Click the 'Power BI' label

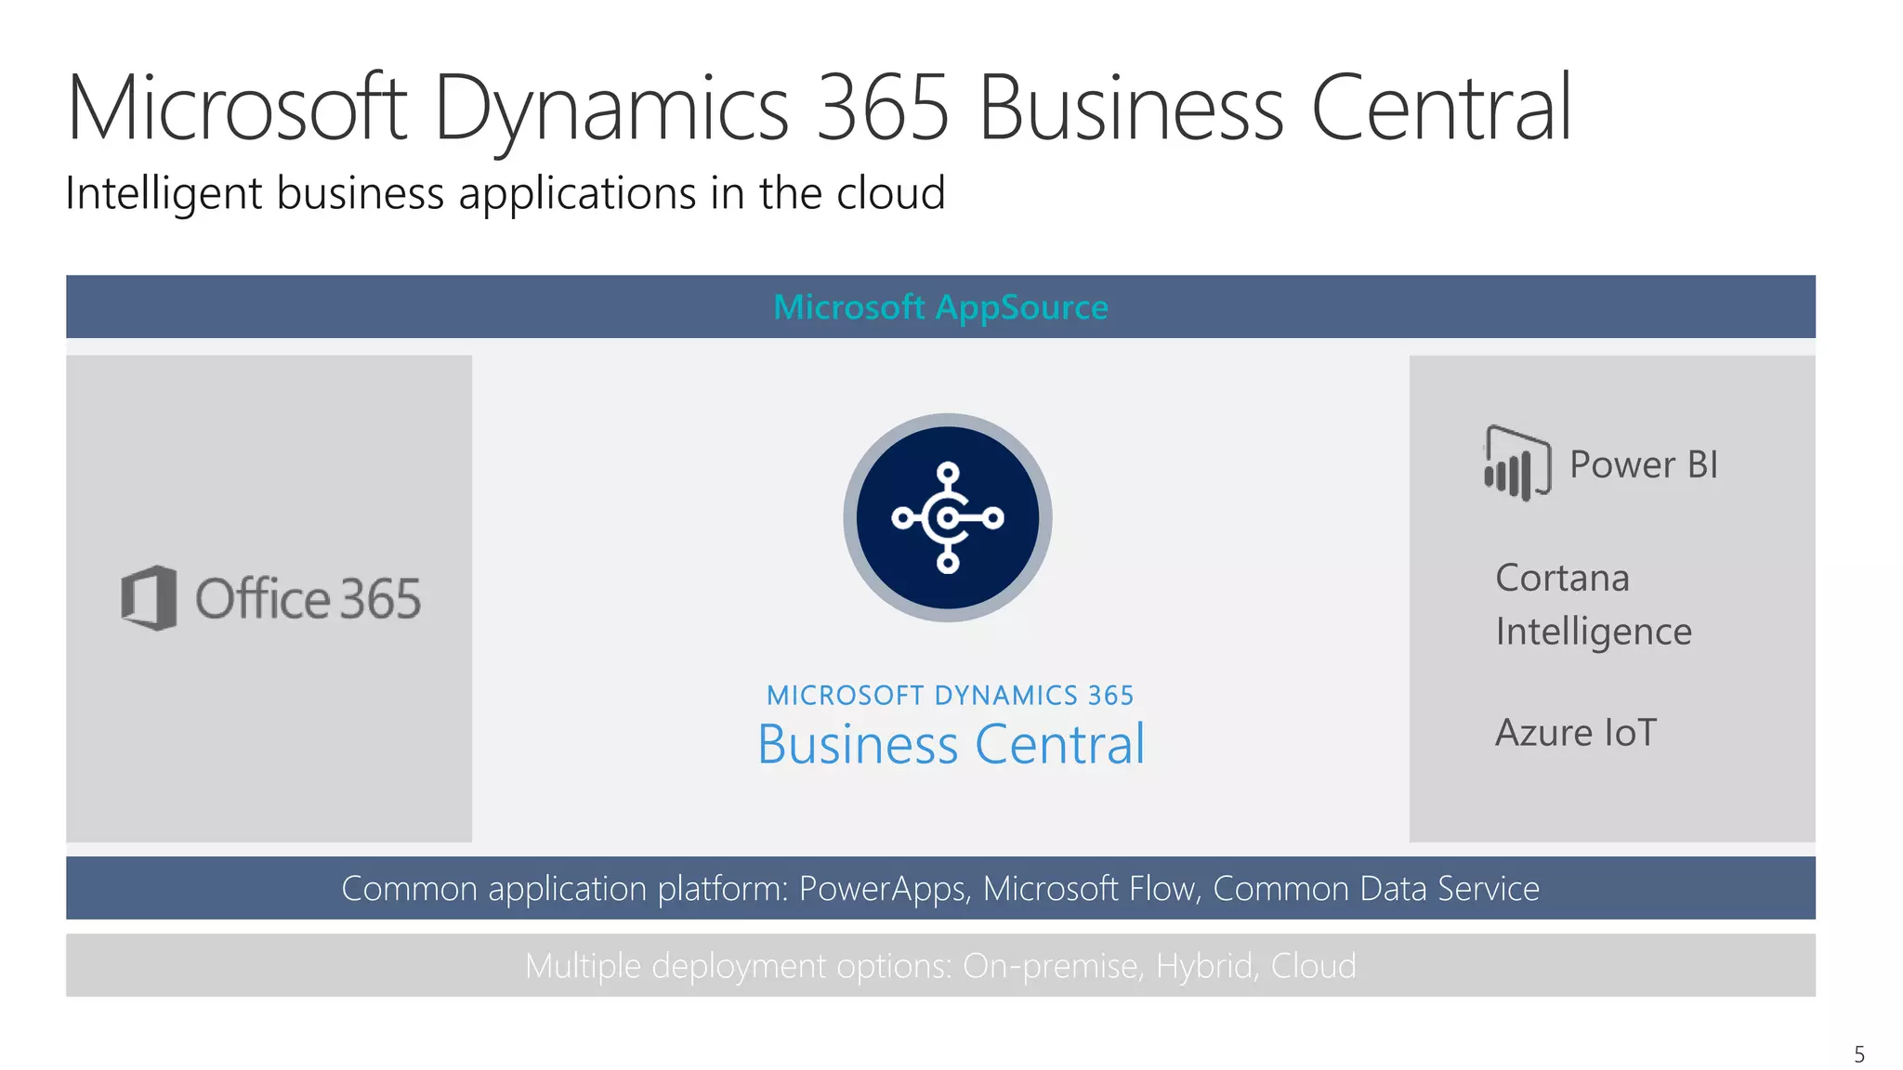(1644, 464)
